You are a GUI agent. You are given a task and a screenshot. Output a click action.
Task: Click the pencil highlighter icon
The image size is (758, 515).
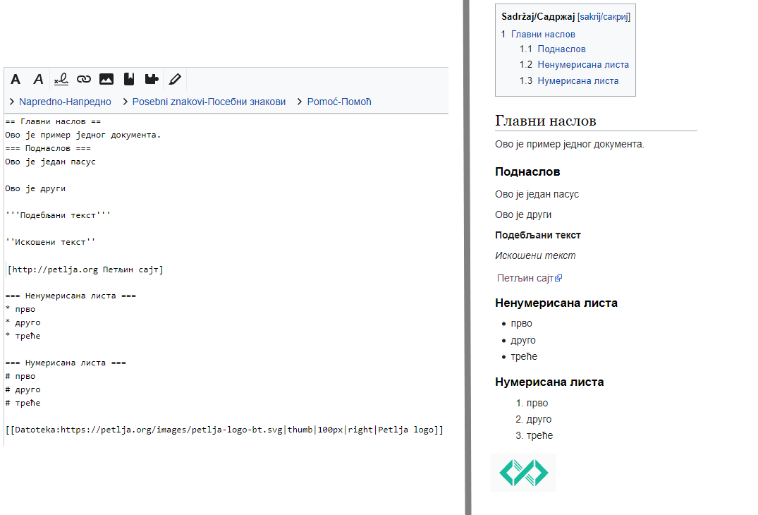pos(175,79)
